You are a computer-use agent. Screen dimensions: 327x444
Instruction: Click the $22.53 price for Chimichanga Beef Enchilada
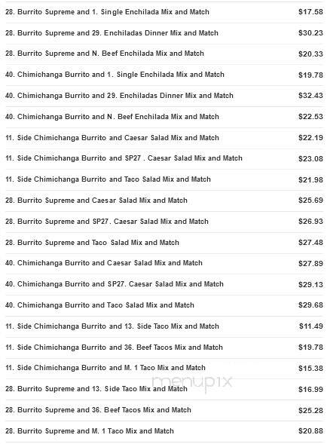(310, 117)
